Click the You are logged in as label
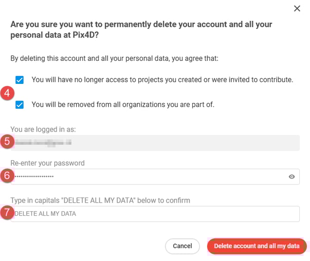The height and width of the screenshot is (261, 310). [x=43, y=129]
